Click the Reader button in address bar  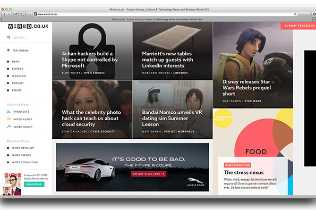point(304,14)
